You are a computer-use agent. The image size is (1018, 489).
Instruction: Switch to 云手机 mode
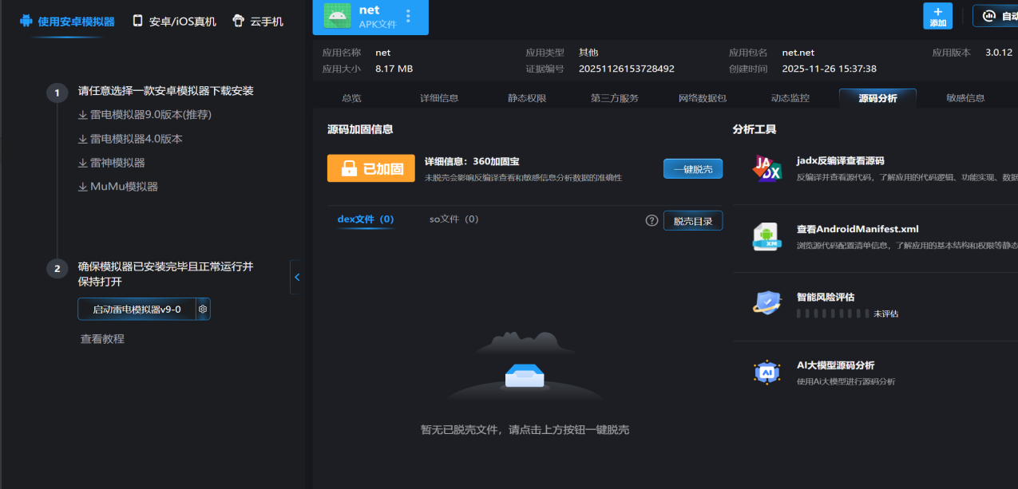pyautogui.click(x=258, y=22)
